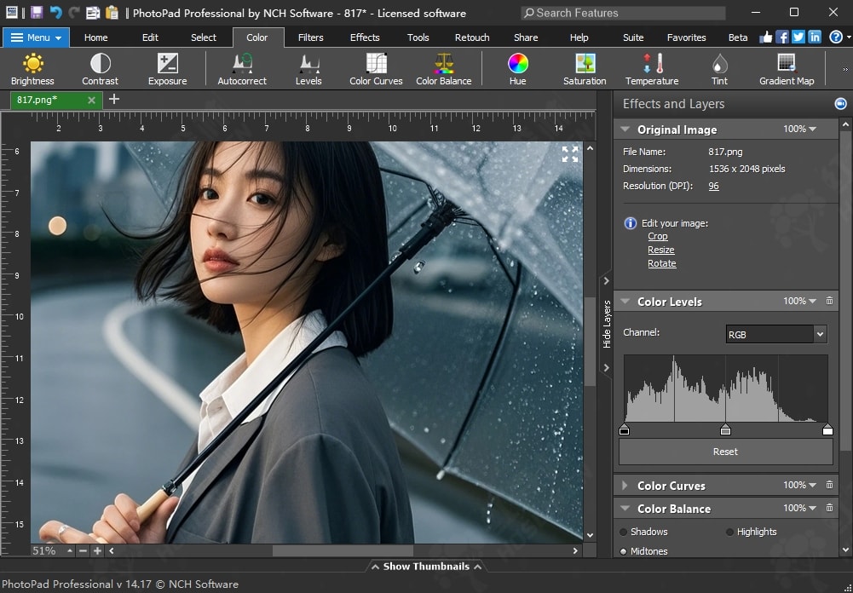Open the Color Balance tool
The height and width of the screenshot is (593, 853).
443,69
